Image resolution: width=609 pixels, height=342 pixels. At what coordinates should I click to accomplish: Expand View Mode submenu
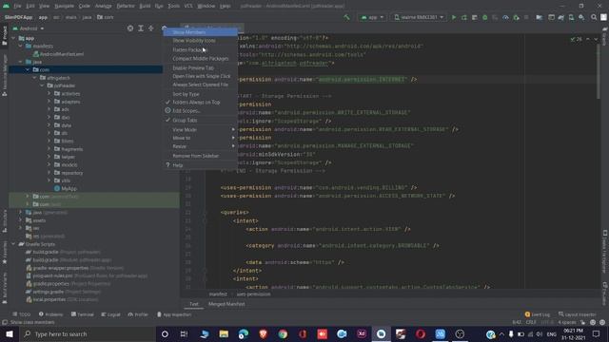201,129
